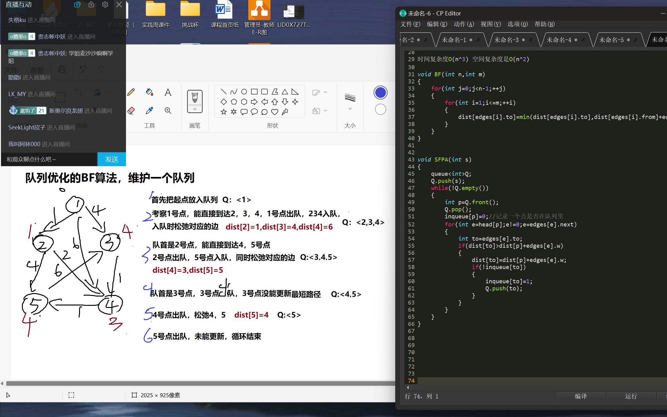Select the Text tool
667x417 pixels.
point(168,92)
